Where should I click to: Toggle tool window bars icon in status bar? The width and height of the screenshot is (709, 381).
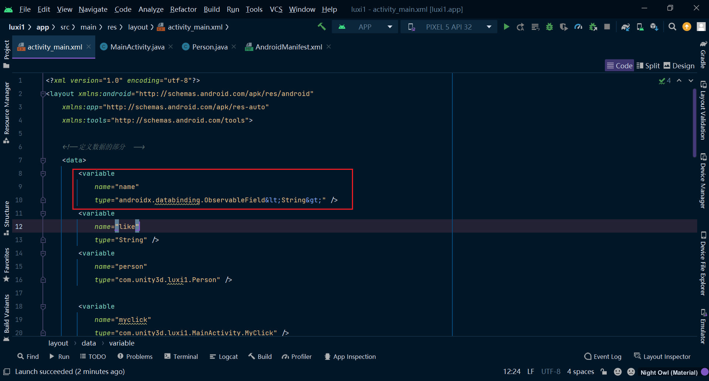click(7, 372)
